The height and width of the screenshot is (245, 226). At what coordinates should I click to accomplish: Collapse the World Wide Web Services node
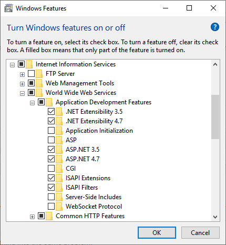pos(22,94)
